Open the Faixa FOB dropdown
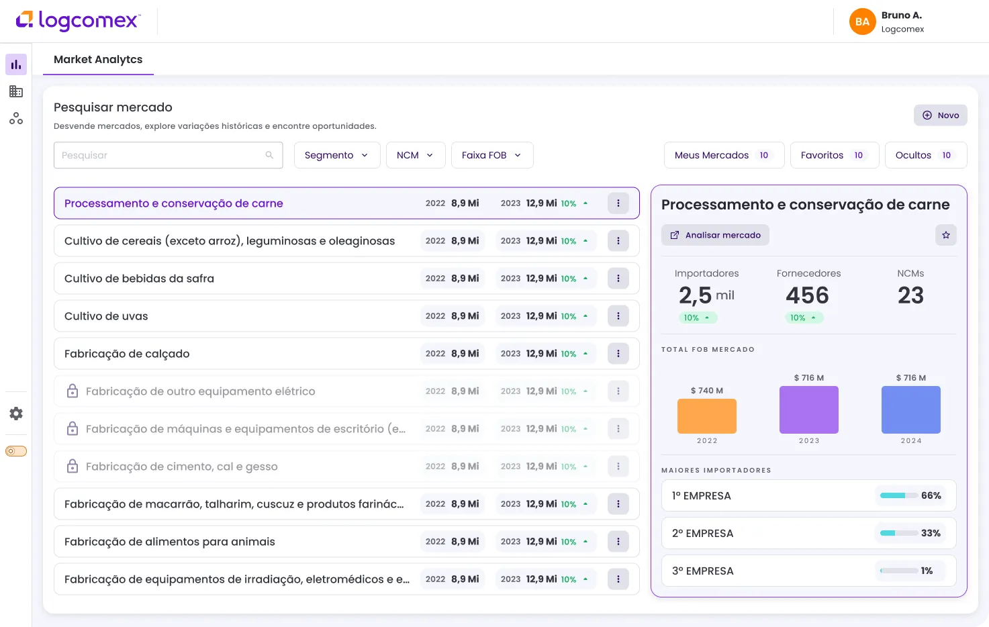The height and width of the screenshot is (627, 989). 492,155
